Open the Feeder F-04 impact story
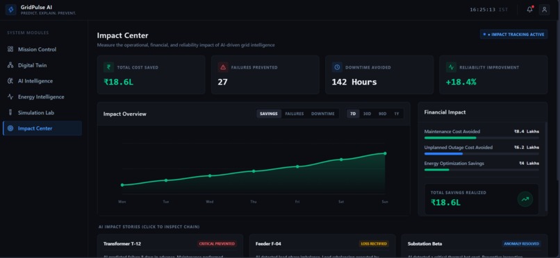Viewport: 560px width, 258px height. [322, 246]
